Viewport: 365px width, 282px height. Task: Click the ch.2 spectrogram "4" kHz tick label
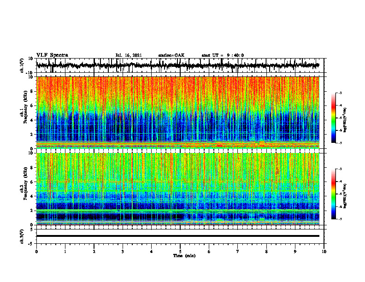click(x=32, y=196)
